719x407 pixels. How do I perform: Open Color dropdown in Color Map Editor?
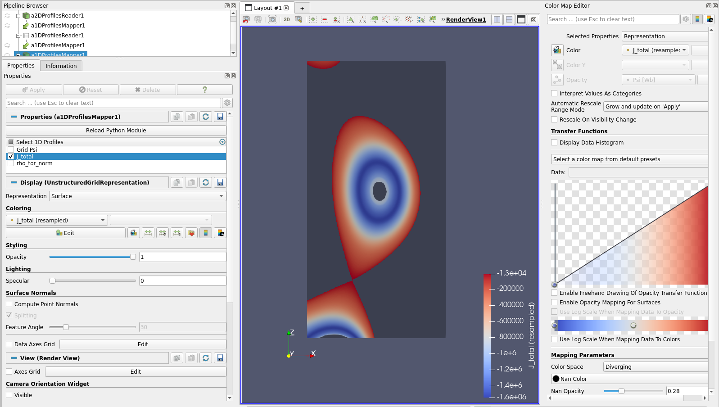point(656,50)
